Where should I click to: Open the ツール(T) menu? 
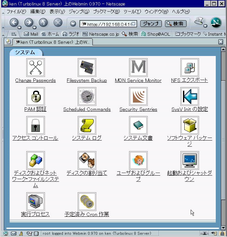point(132,12)
